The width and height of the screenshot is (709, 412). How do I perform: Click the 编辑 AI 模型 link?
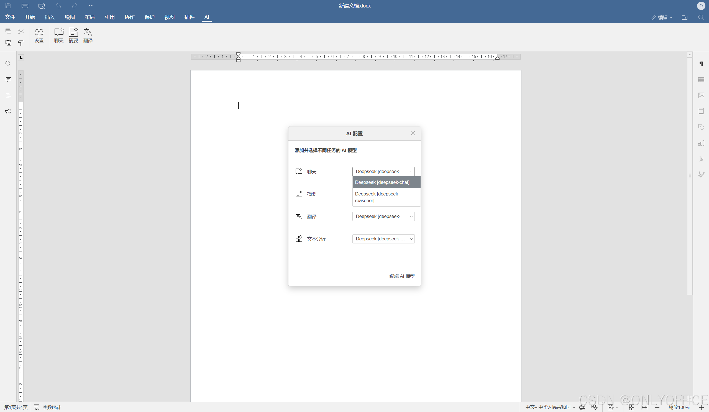(401, 276)
